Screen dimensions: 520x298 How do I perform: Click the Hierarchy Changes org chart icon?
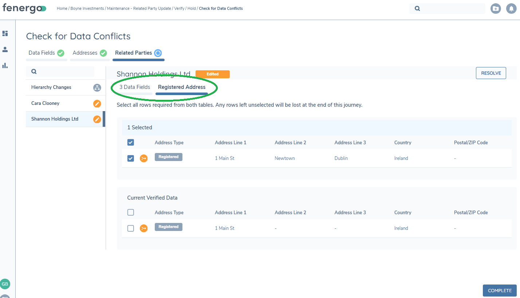coord(97,87)
